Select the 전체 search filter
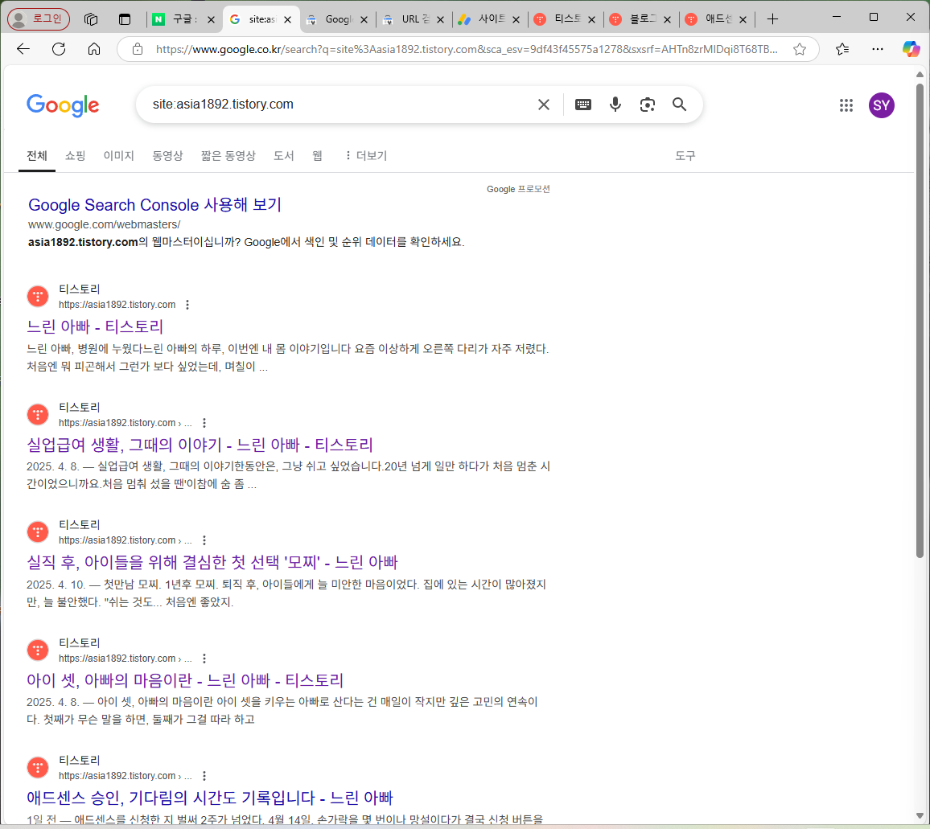Image resolution: width=930 pixels, height=829 pixels. (37, 156)
